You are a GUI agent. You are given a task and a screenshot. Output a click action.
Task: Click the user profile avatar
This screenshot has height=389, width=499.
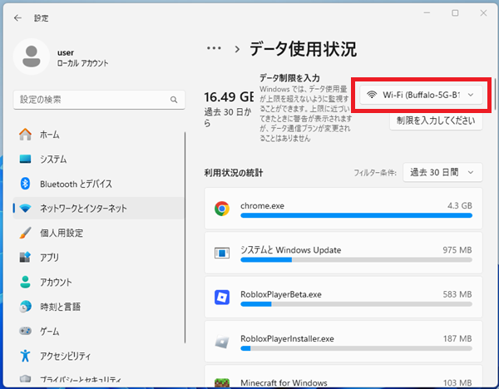click(x=32, y=57)
